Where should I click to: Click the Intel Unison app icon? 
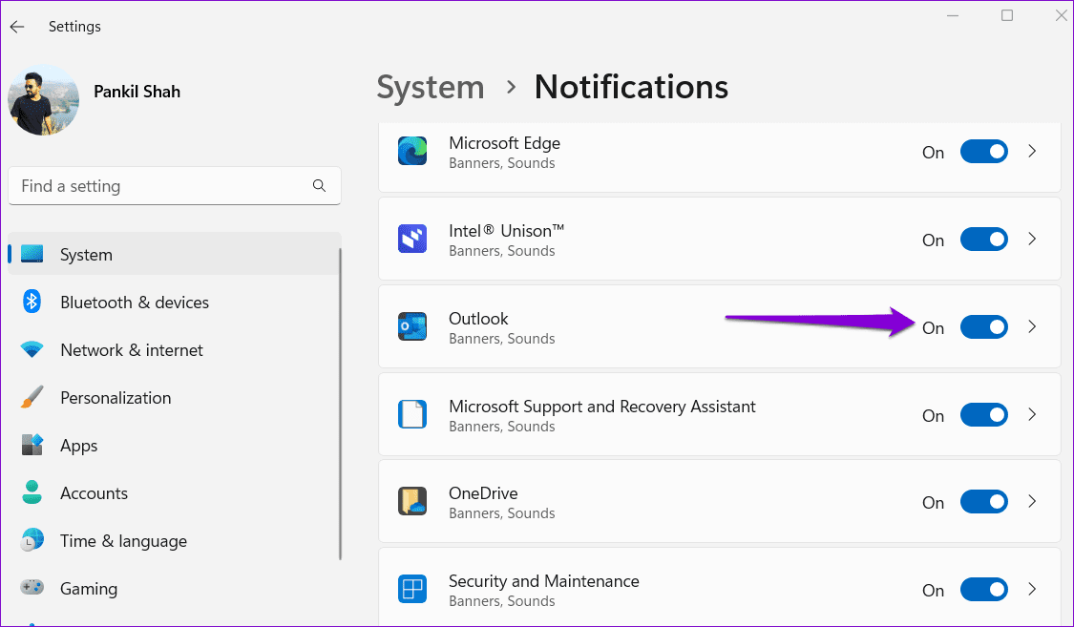pos(412,239)
